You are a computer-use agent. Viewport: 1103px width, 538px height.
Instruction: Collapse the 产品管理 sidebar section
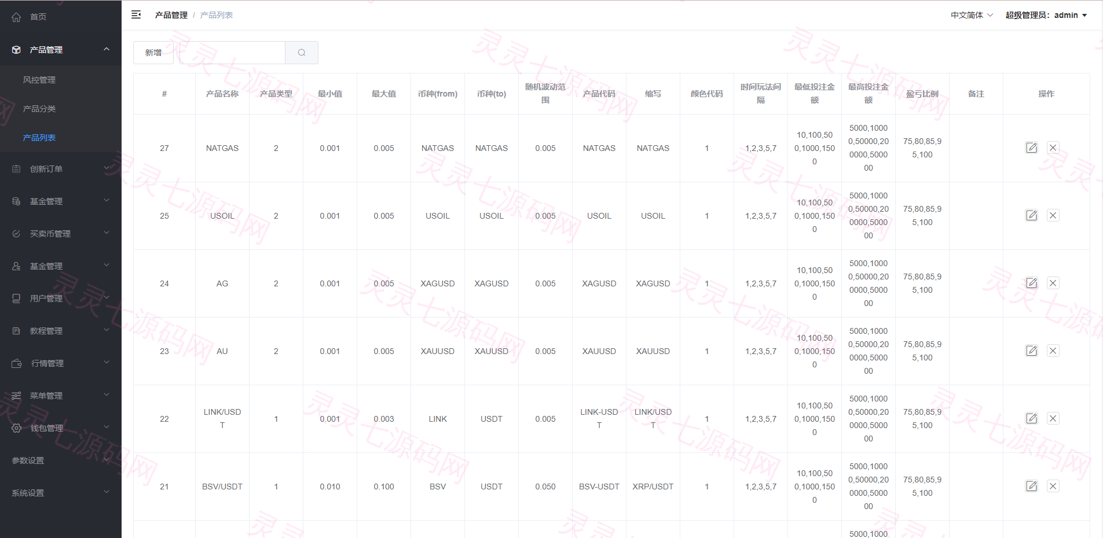(61, 50)
